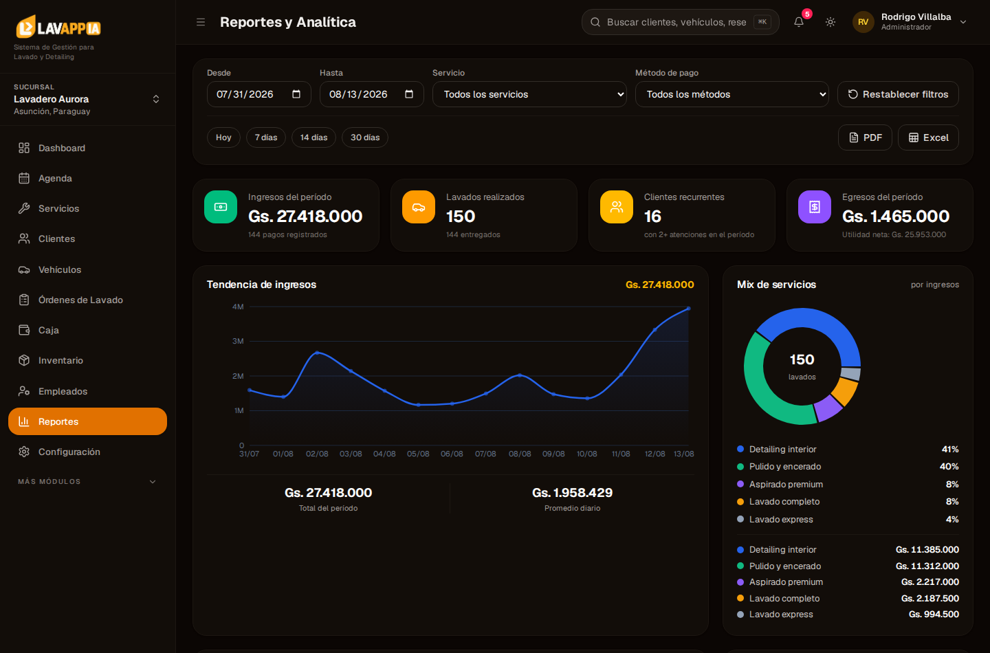Click the LavAppIA logo
Viewport: 990px width, 653px height.
coord(58,27)
